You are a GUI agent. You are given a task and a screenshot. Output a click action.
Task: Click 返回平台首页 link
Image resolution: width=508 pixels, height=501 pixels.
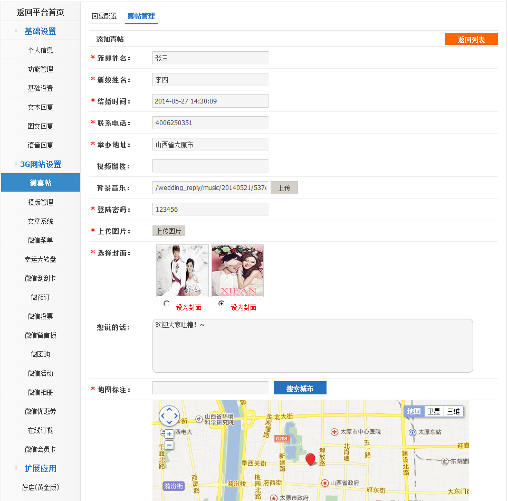[x=41, y=12]
